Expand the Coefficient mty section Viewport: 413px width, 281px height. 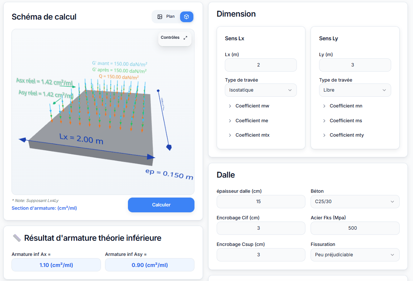346,135
